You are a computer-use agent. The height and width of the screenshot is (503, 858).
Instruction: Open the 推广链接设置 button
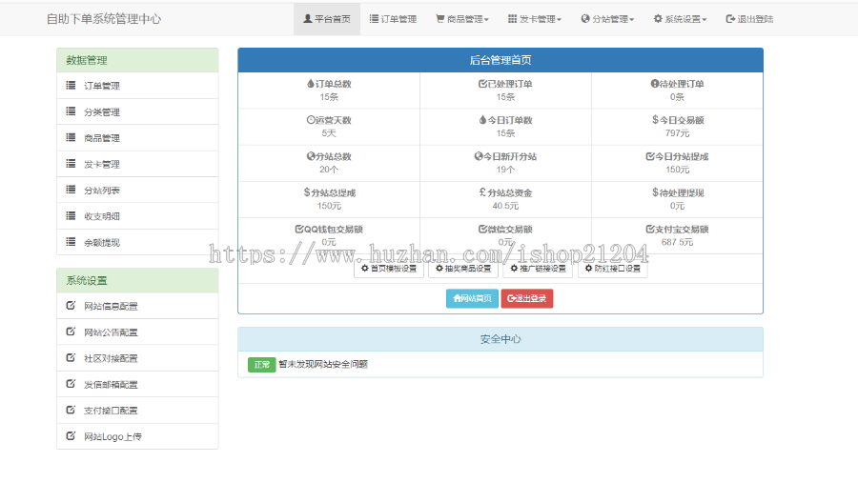point(538,269)
